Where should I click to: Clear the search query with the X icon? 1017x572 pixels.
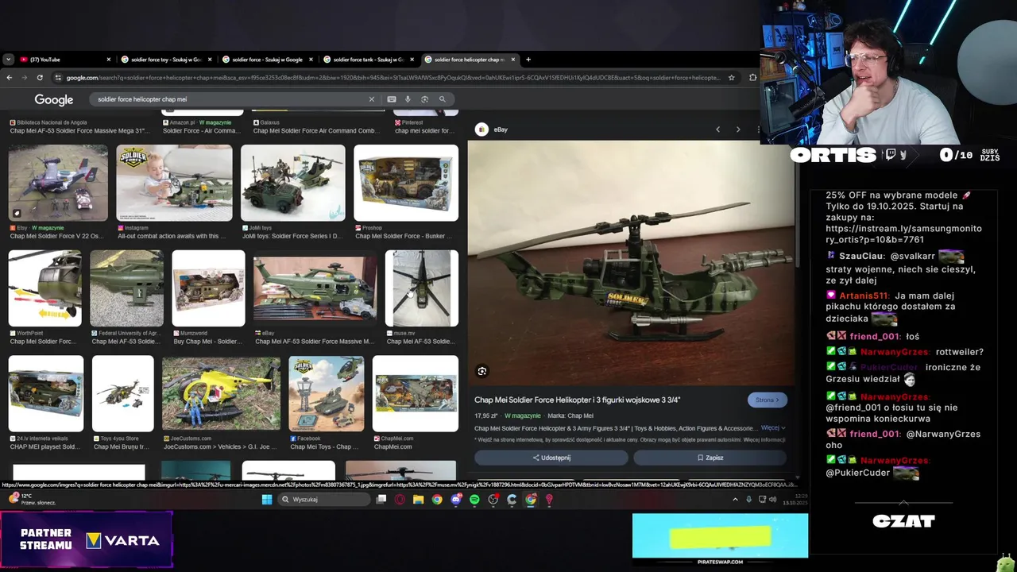[371, 99]
